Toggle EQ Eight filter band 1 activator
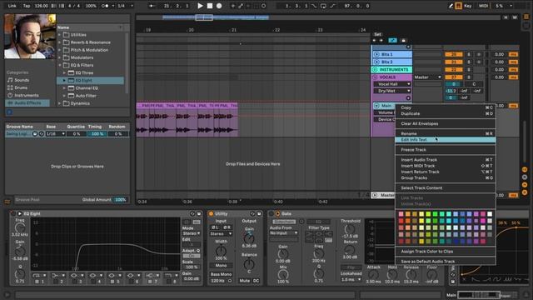Image resolution: width=533 pixels, height=300 pixels. pyautogui.click(x=37, y=282)
